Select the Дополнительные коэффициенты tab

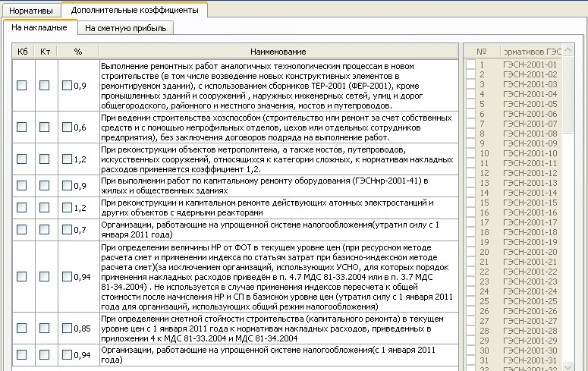(134, 10)
